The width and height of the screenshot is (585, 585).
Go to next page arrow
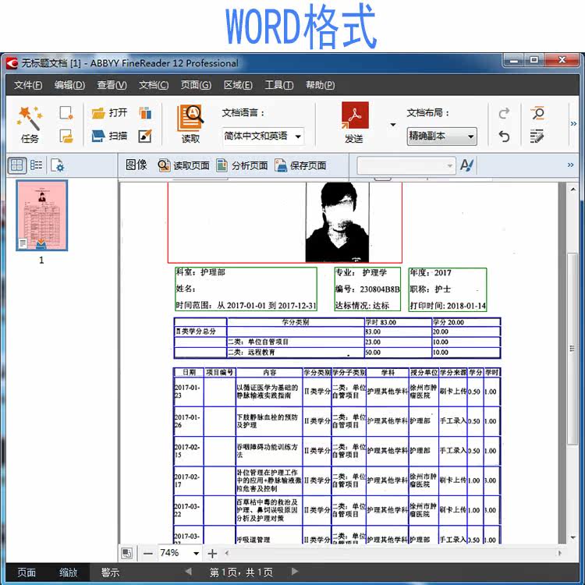tap(294, 571)
